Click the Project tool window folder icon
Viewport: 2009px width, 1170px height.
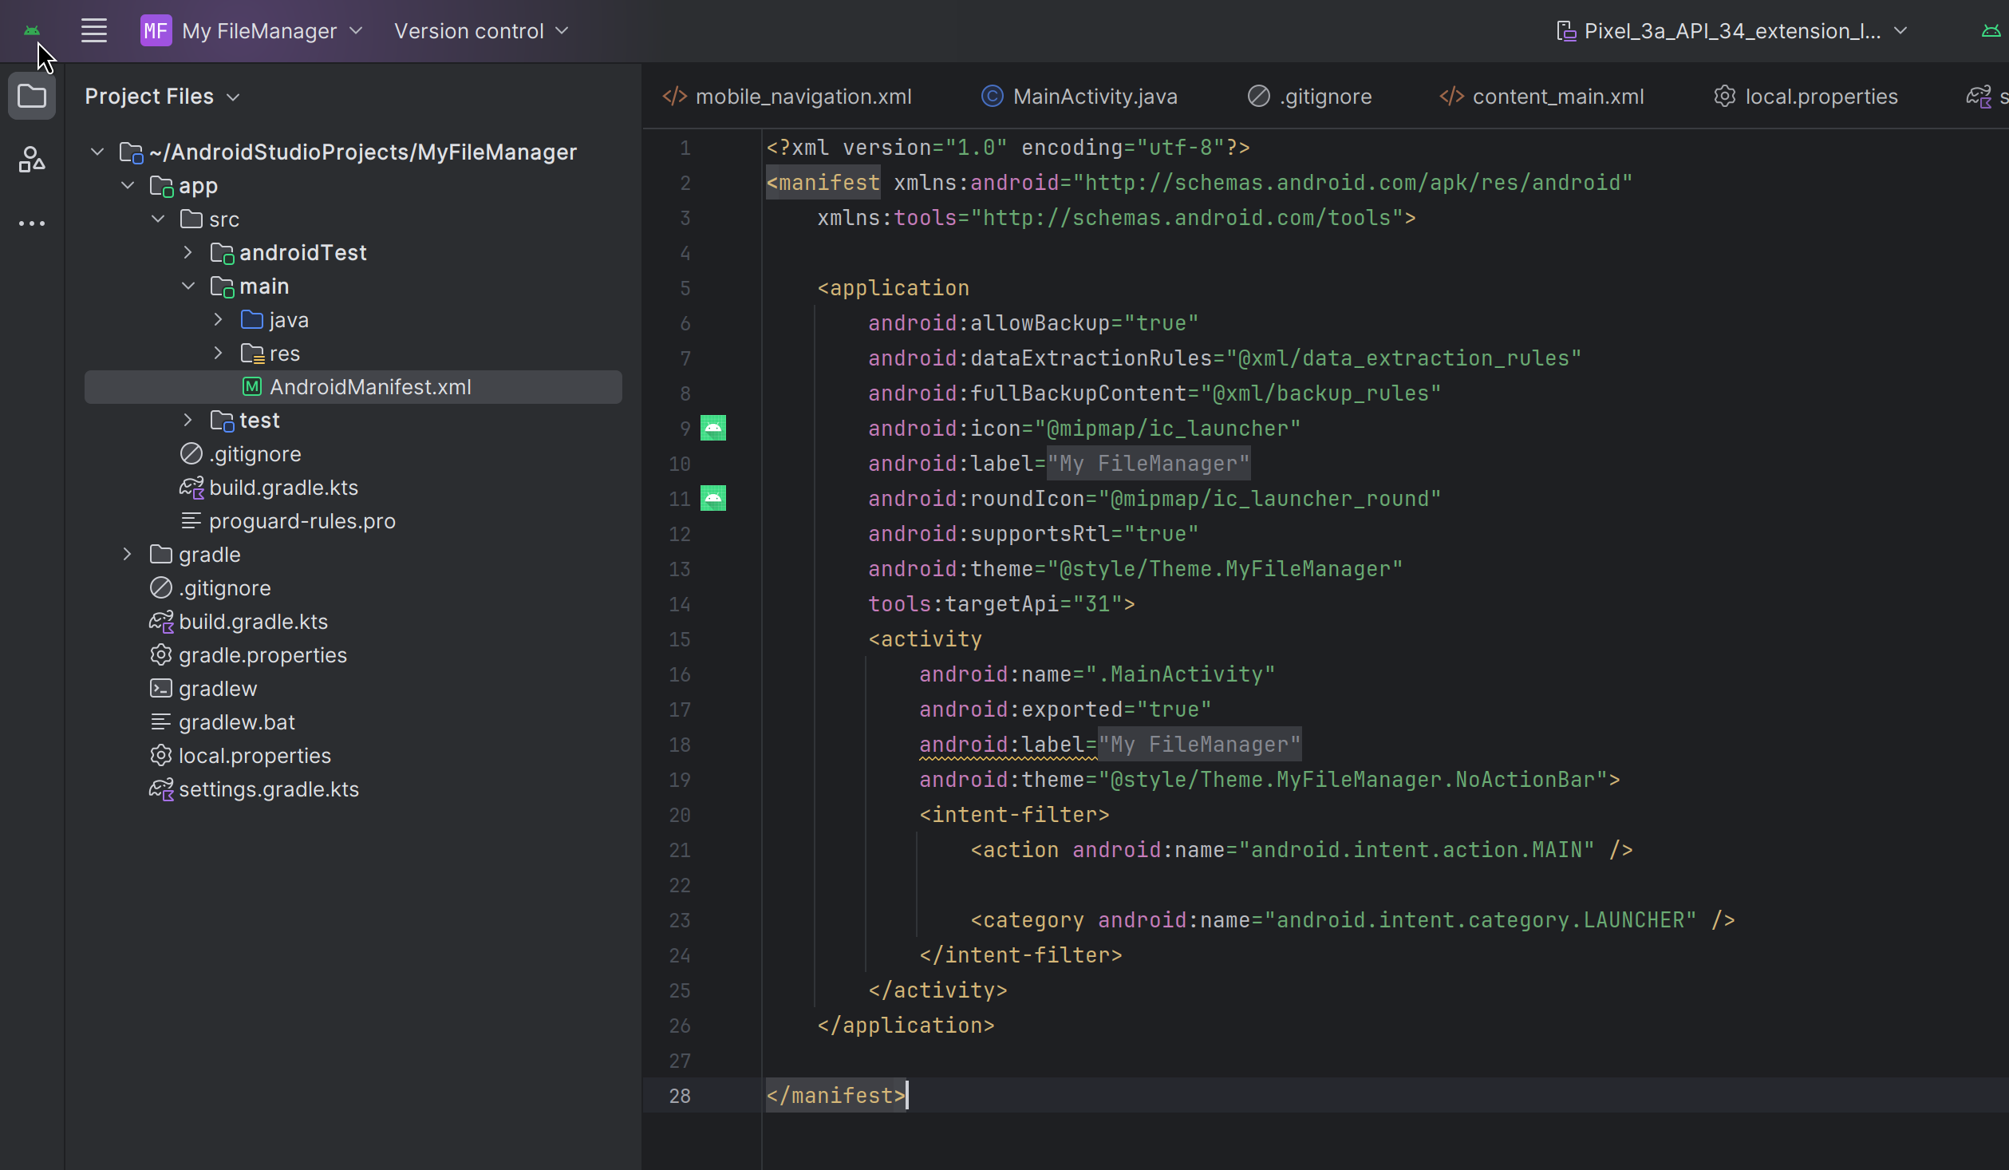pyautogui.click(x=32, y=97)
